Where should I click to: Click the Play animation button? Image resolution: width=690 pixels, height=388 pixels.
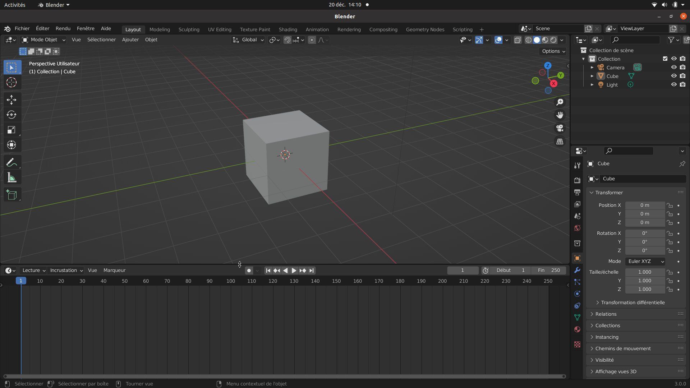[x=294, y=271]
